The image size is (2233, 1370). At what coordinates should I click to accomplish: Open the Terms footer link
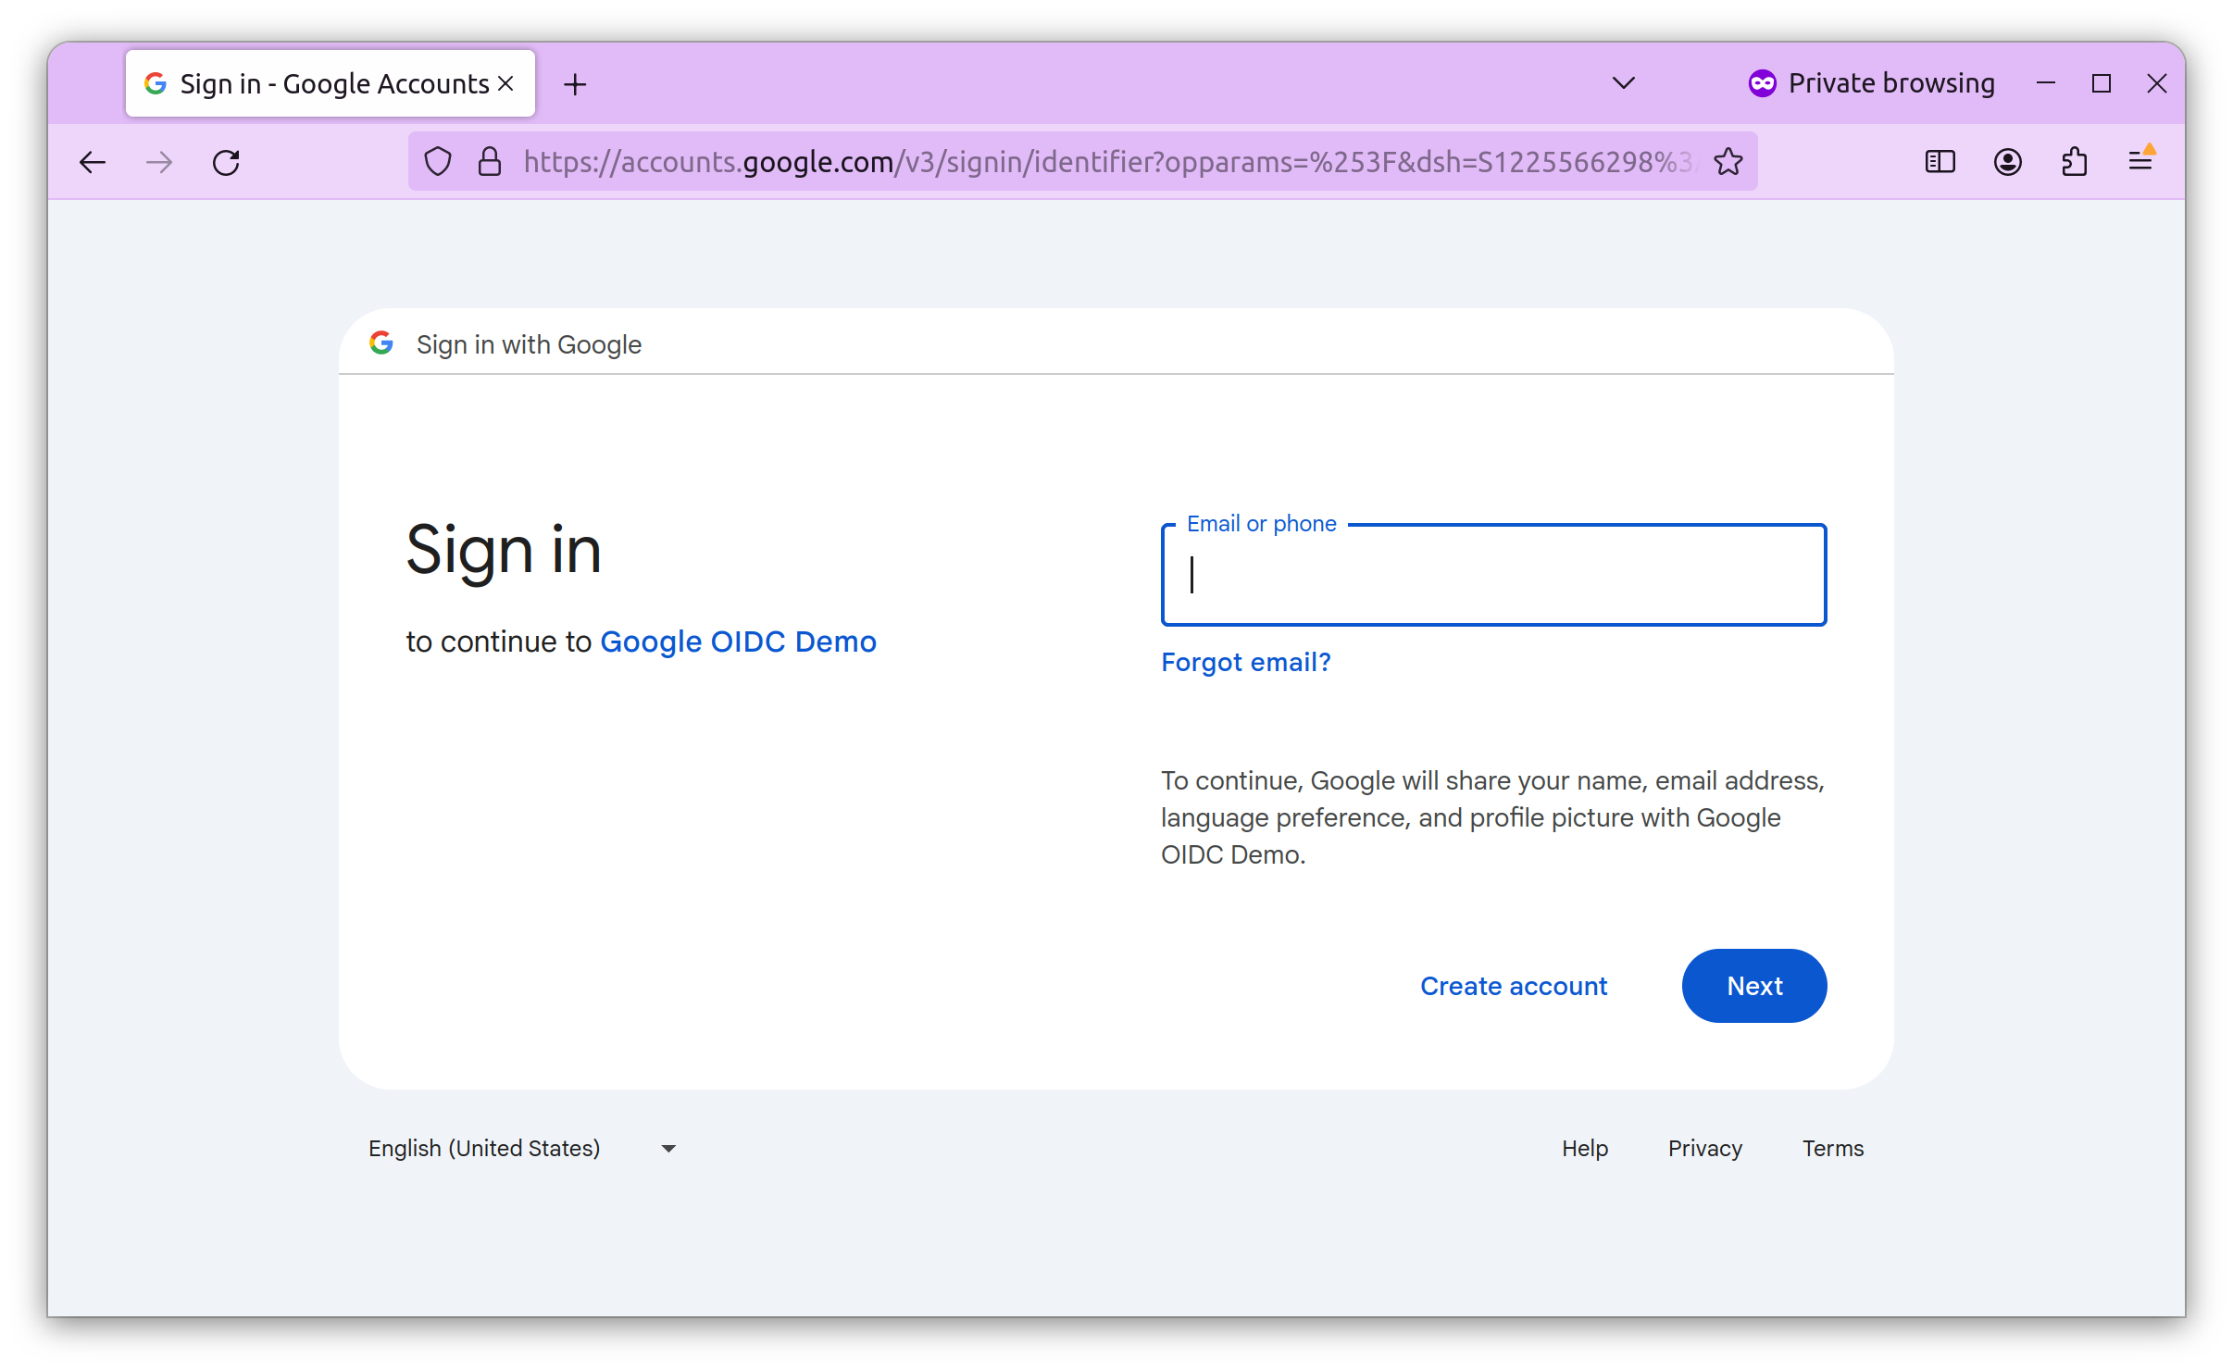click(1832, 1148)
